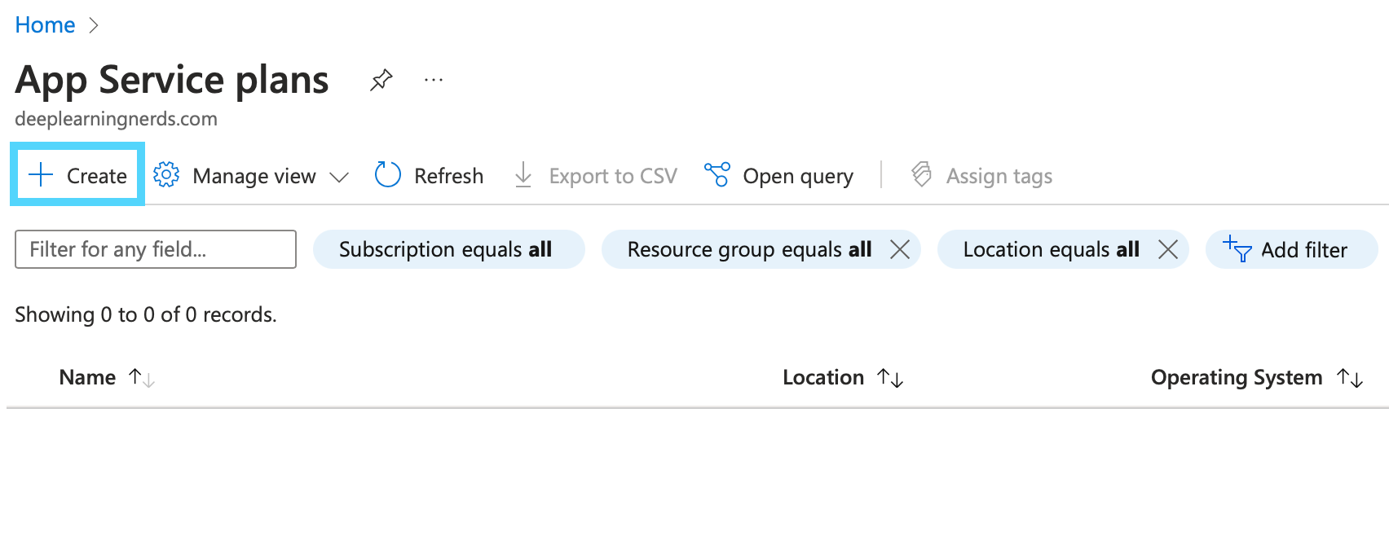
Task: Click the Export to CSV download icon
Action: (523, 175)
